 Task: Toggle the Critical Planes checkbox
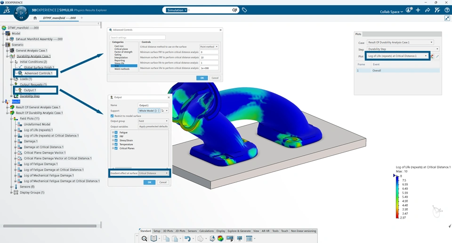pyautogui.click(x=116, y=148)
